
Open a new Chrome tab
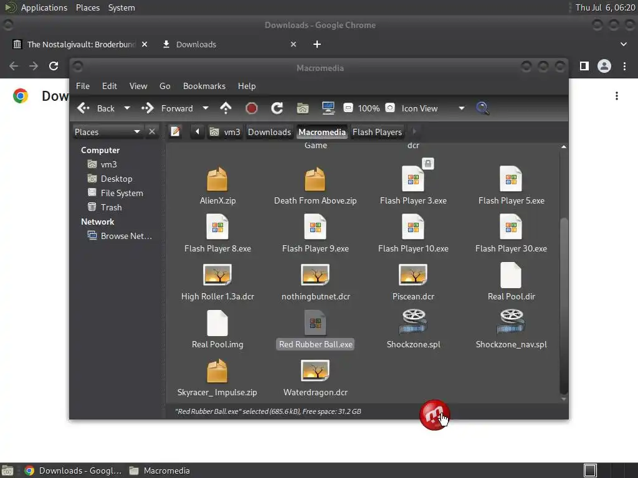[317, 44]
